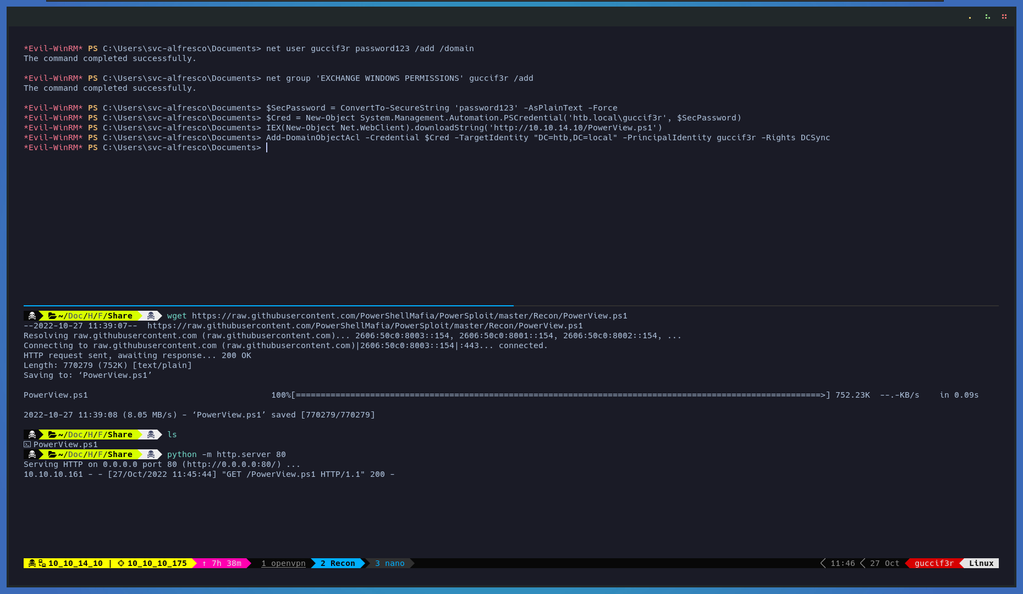Image resolution: width=1023 pixels, height=594 pixels.
Task: Click the wget command with the PowerView.ps1 URL
Action: [x=397, y=316]
